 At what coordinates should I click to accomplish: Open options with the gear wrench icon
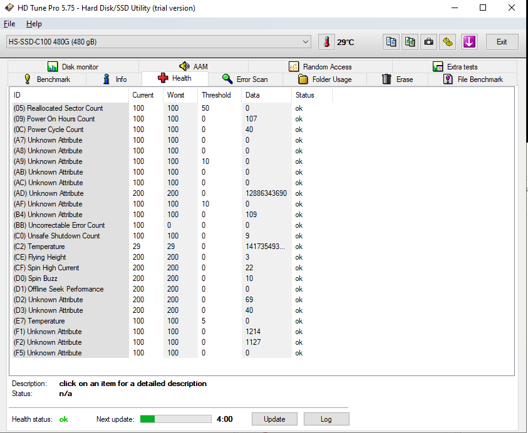click(448, 42)
